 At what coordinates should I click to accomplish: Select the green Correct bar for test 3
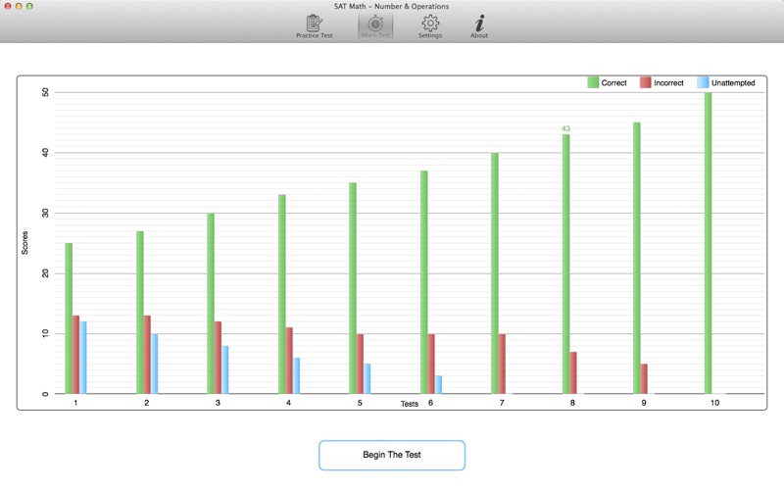point(211,304)
